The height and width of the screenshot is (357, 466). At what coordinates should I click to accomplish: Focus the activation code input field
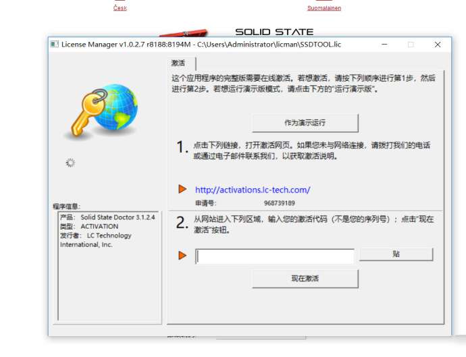pyautogui.click(x=274, y=256)
